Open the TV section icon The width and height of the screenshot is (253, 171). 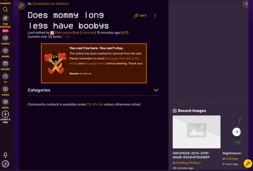pyautogui.click(x=5, y=76)
